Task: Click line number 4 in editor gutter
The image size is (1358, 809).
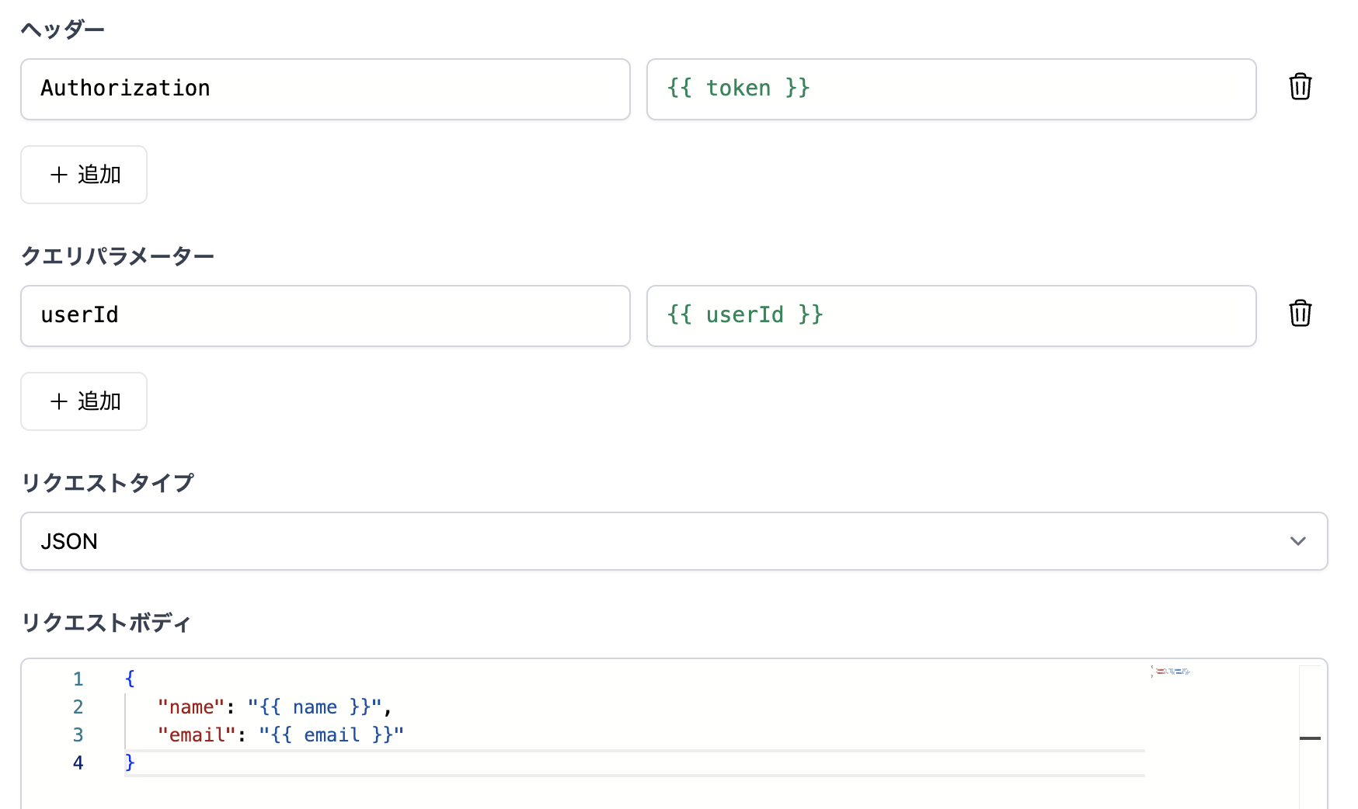Action: tap(78, 763)
